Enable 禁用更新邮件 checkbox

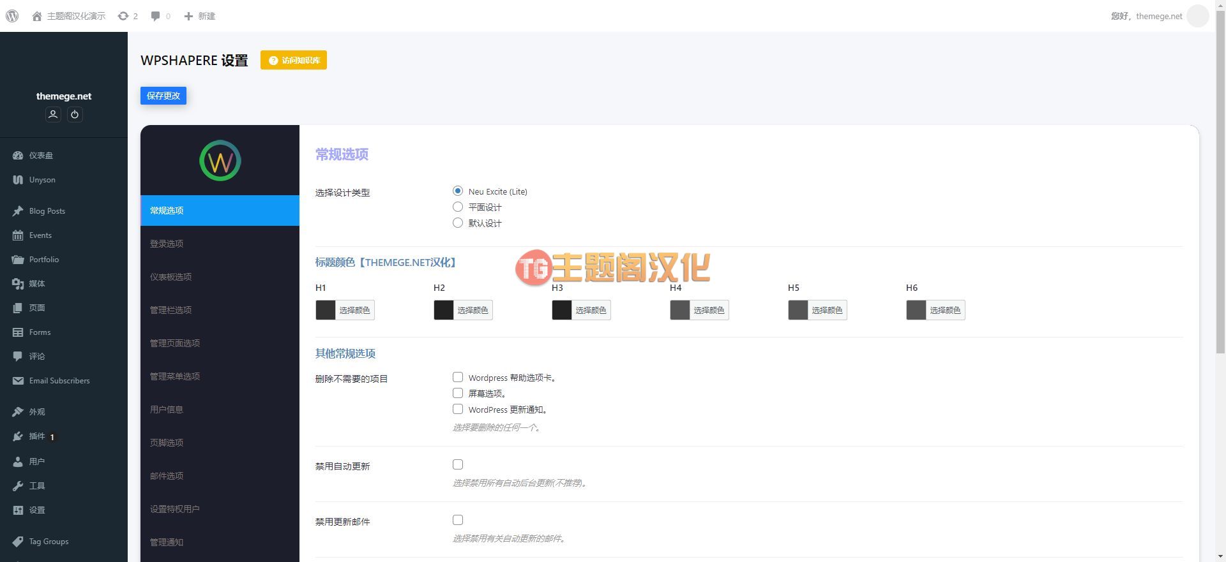click(458, 520)
